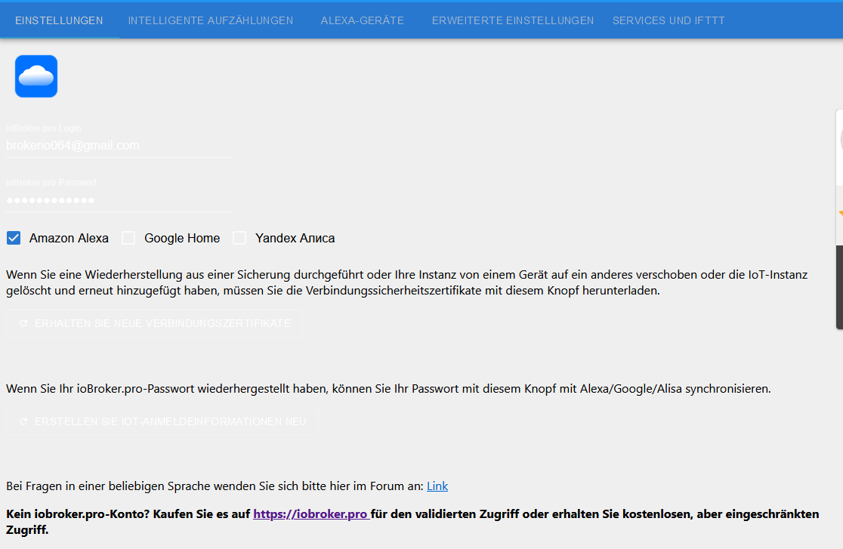Switch to Intelligente Aufzählungen tab
The width and height of the screenshot is (843, 549).
[x=210, y=20]
